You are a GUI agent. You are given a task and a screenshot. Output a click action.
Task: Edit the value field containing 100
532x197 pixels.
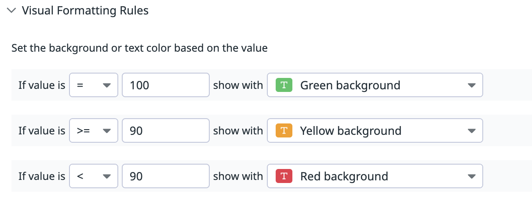[x=165, y=85]
